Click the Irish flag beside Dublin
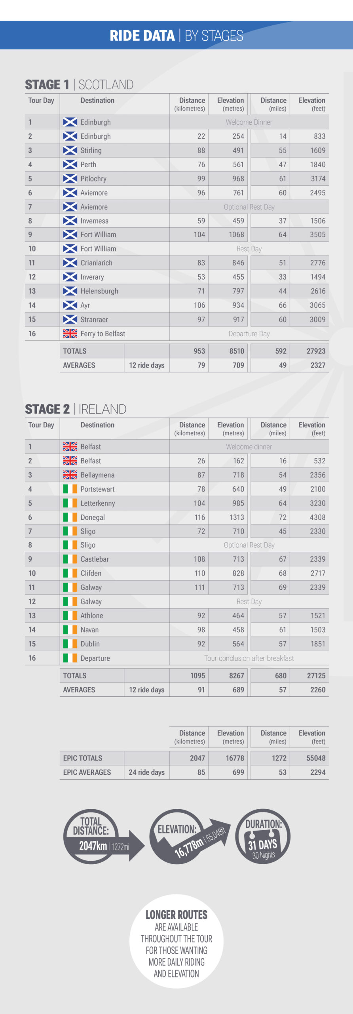Screen dimensions: 353x1014 [x=70, y=644]
